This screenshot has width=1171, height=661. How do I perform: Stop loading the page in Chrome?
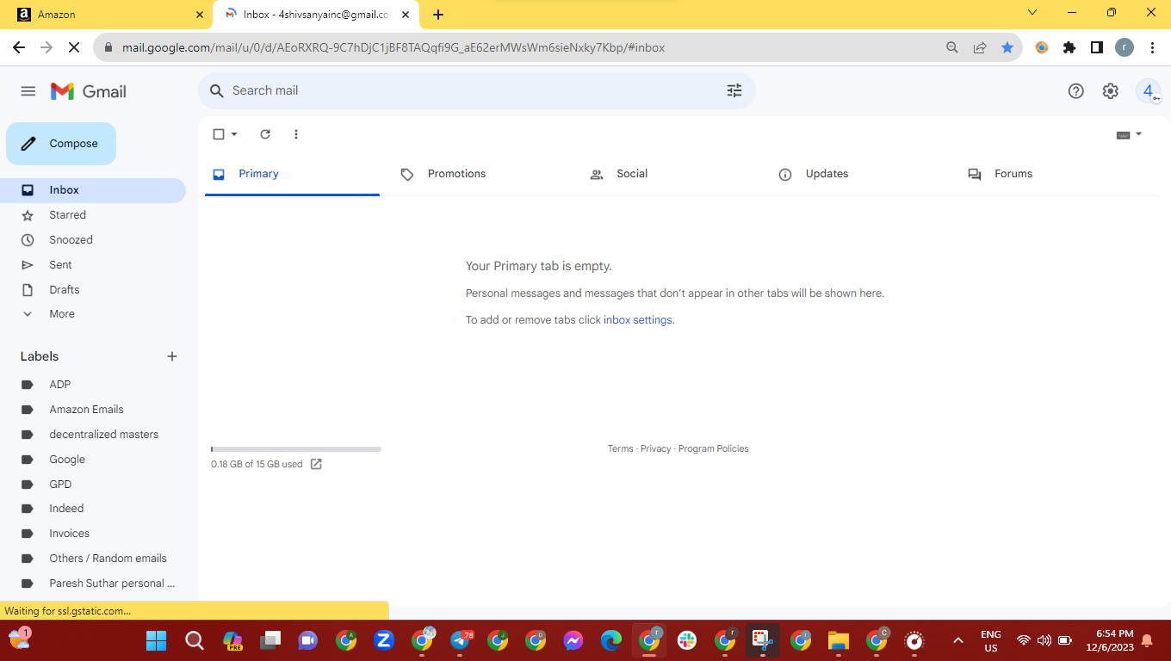click(x=74, y=48)
